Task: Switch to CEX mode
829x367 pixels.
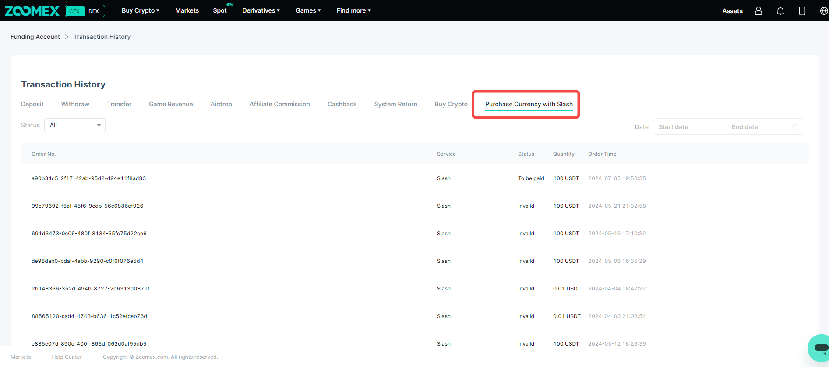Action: tap(75, 11)
